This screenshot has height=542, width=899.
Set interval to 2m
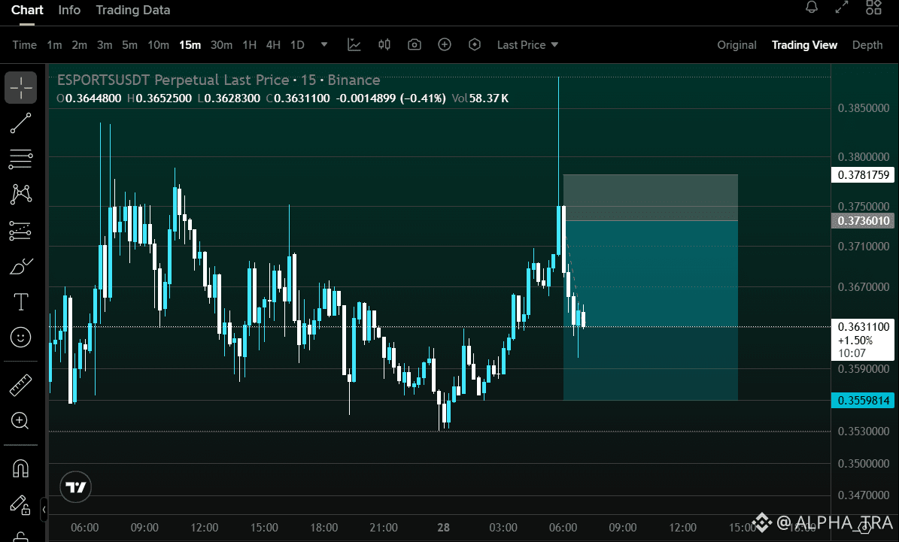click(x=79, y=44)
